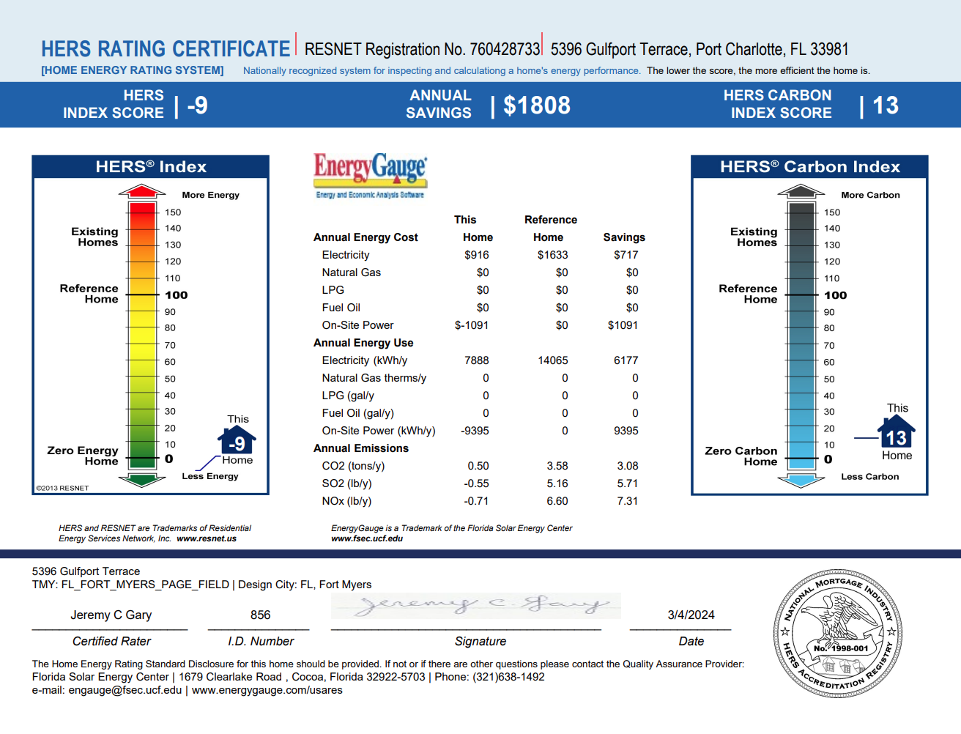The height and width of the screenshot is (734, 961).
Task: Click the HERS® Carbon Index panel header
Action: coord(810,167)
